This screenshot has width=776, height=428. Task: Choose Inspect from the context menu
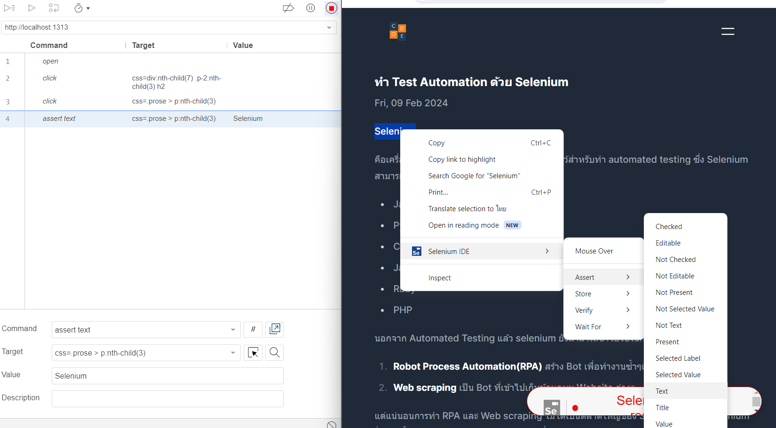pos(482,278)
